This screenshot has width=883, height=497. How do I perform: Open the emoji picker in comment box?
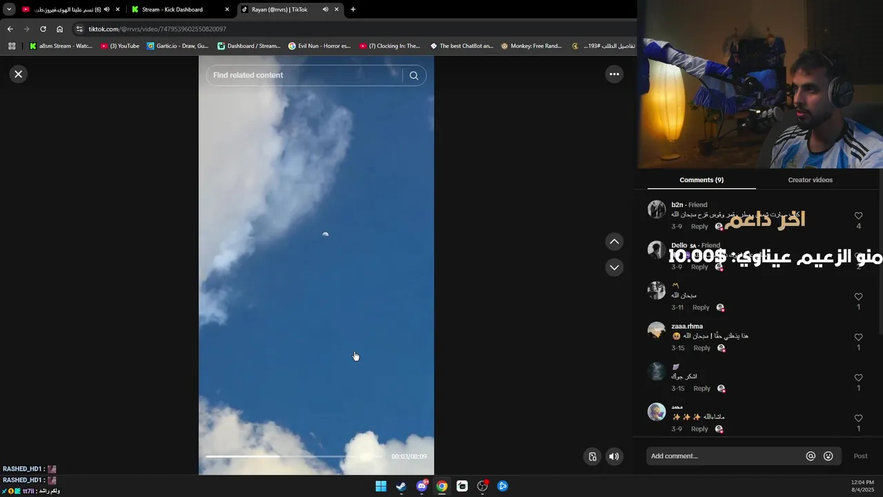pyautogui.click(x=829, y=456)
